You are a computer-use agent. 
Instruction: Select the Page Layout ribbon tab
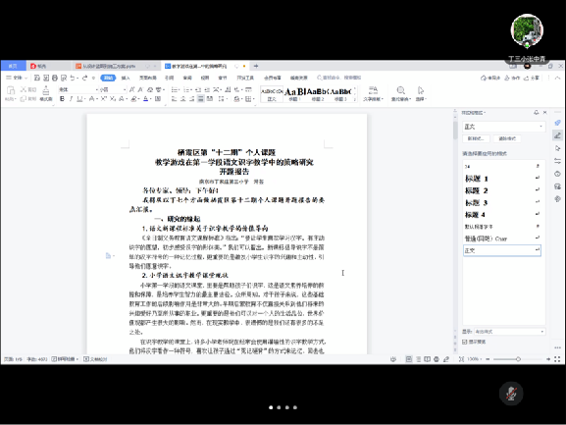pos(148,78)
